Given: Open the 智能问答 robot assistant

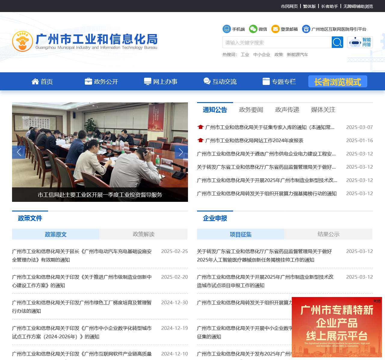Looking at the screenshot, I should 360,42.
